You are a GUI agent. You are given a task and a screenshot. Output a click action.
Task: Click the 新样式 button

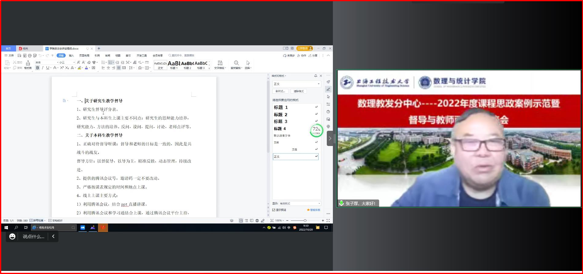click(x=280, y=91)
